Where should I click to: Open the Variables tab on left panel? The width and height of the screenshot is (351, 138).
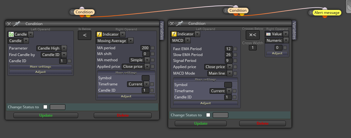(x=162, y=31)
